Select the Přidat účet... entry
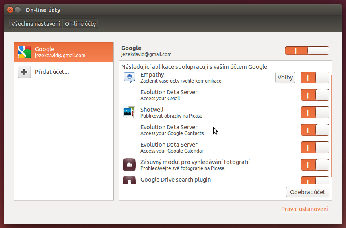Viewport: 346px width, 228px height. [64, 72]
